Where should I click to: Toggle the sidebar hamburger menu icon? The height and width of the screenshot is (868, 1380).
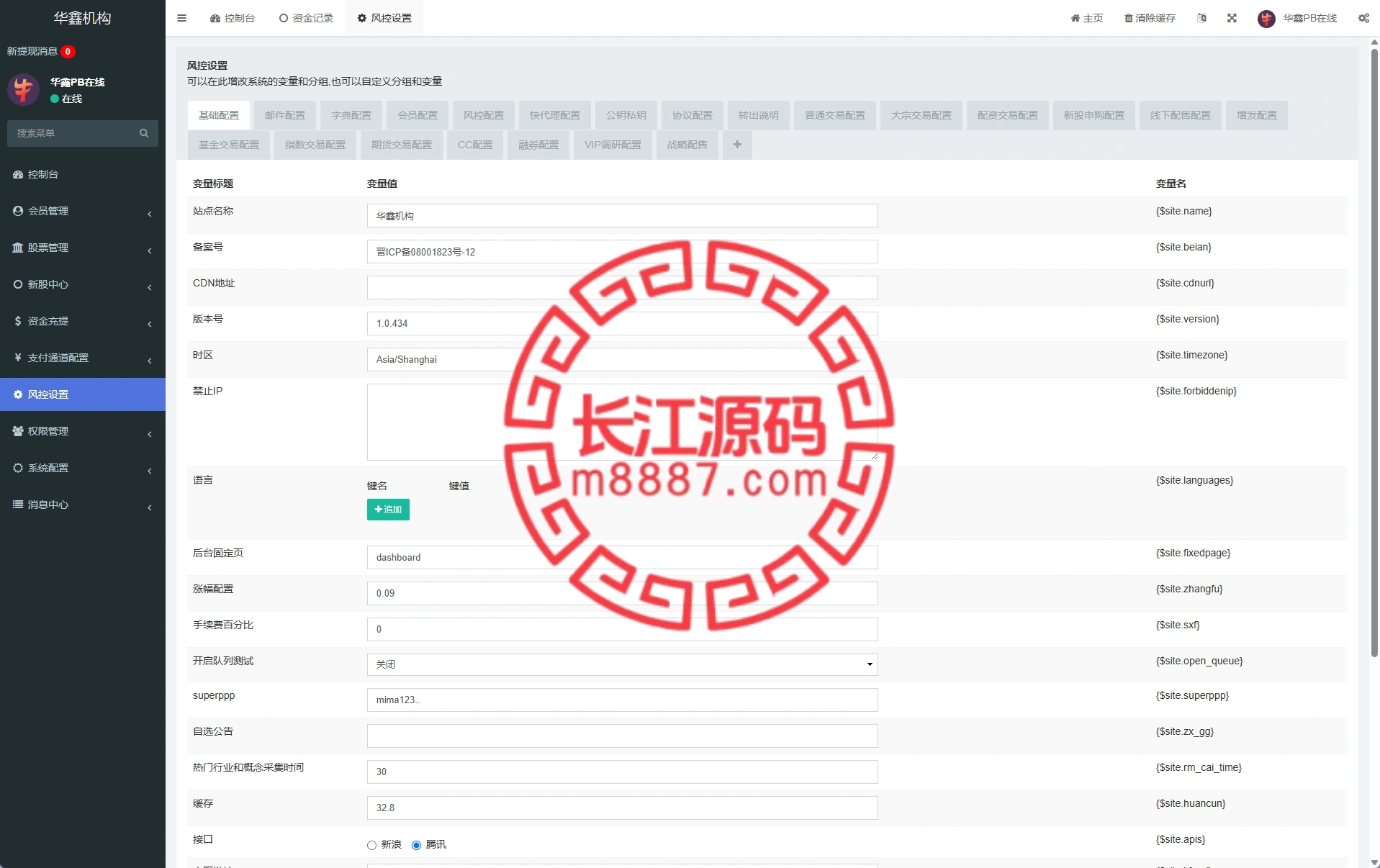point(181,18)
